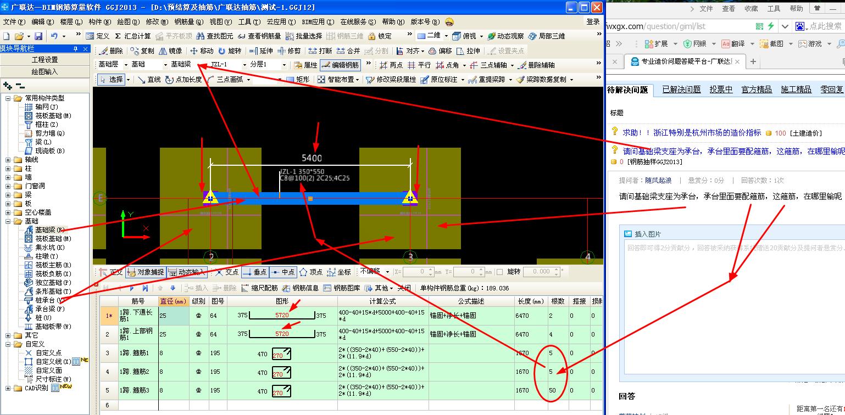Select the 修剪 trim tool
The height and width of the screenshot is (415, 845).
coord(289,51)
